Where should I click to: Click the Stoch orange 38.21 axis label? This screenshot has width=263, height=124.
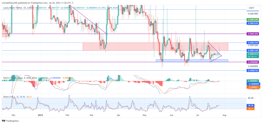(251, 109)
